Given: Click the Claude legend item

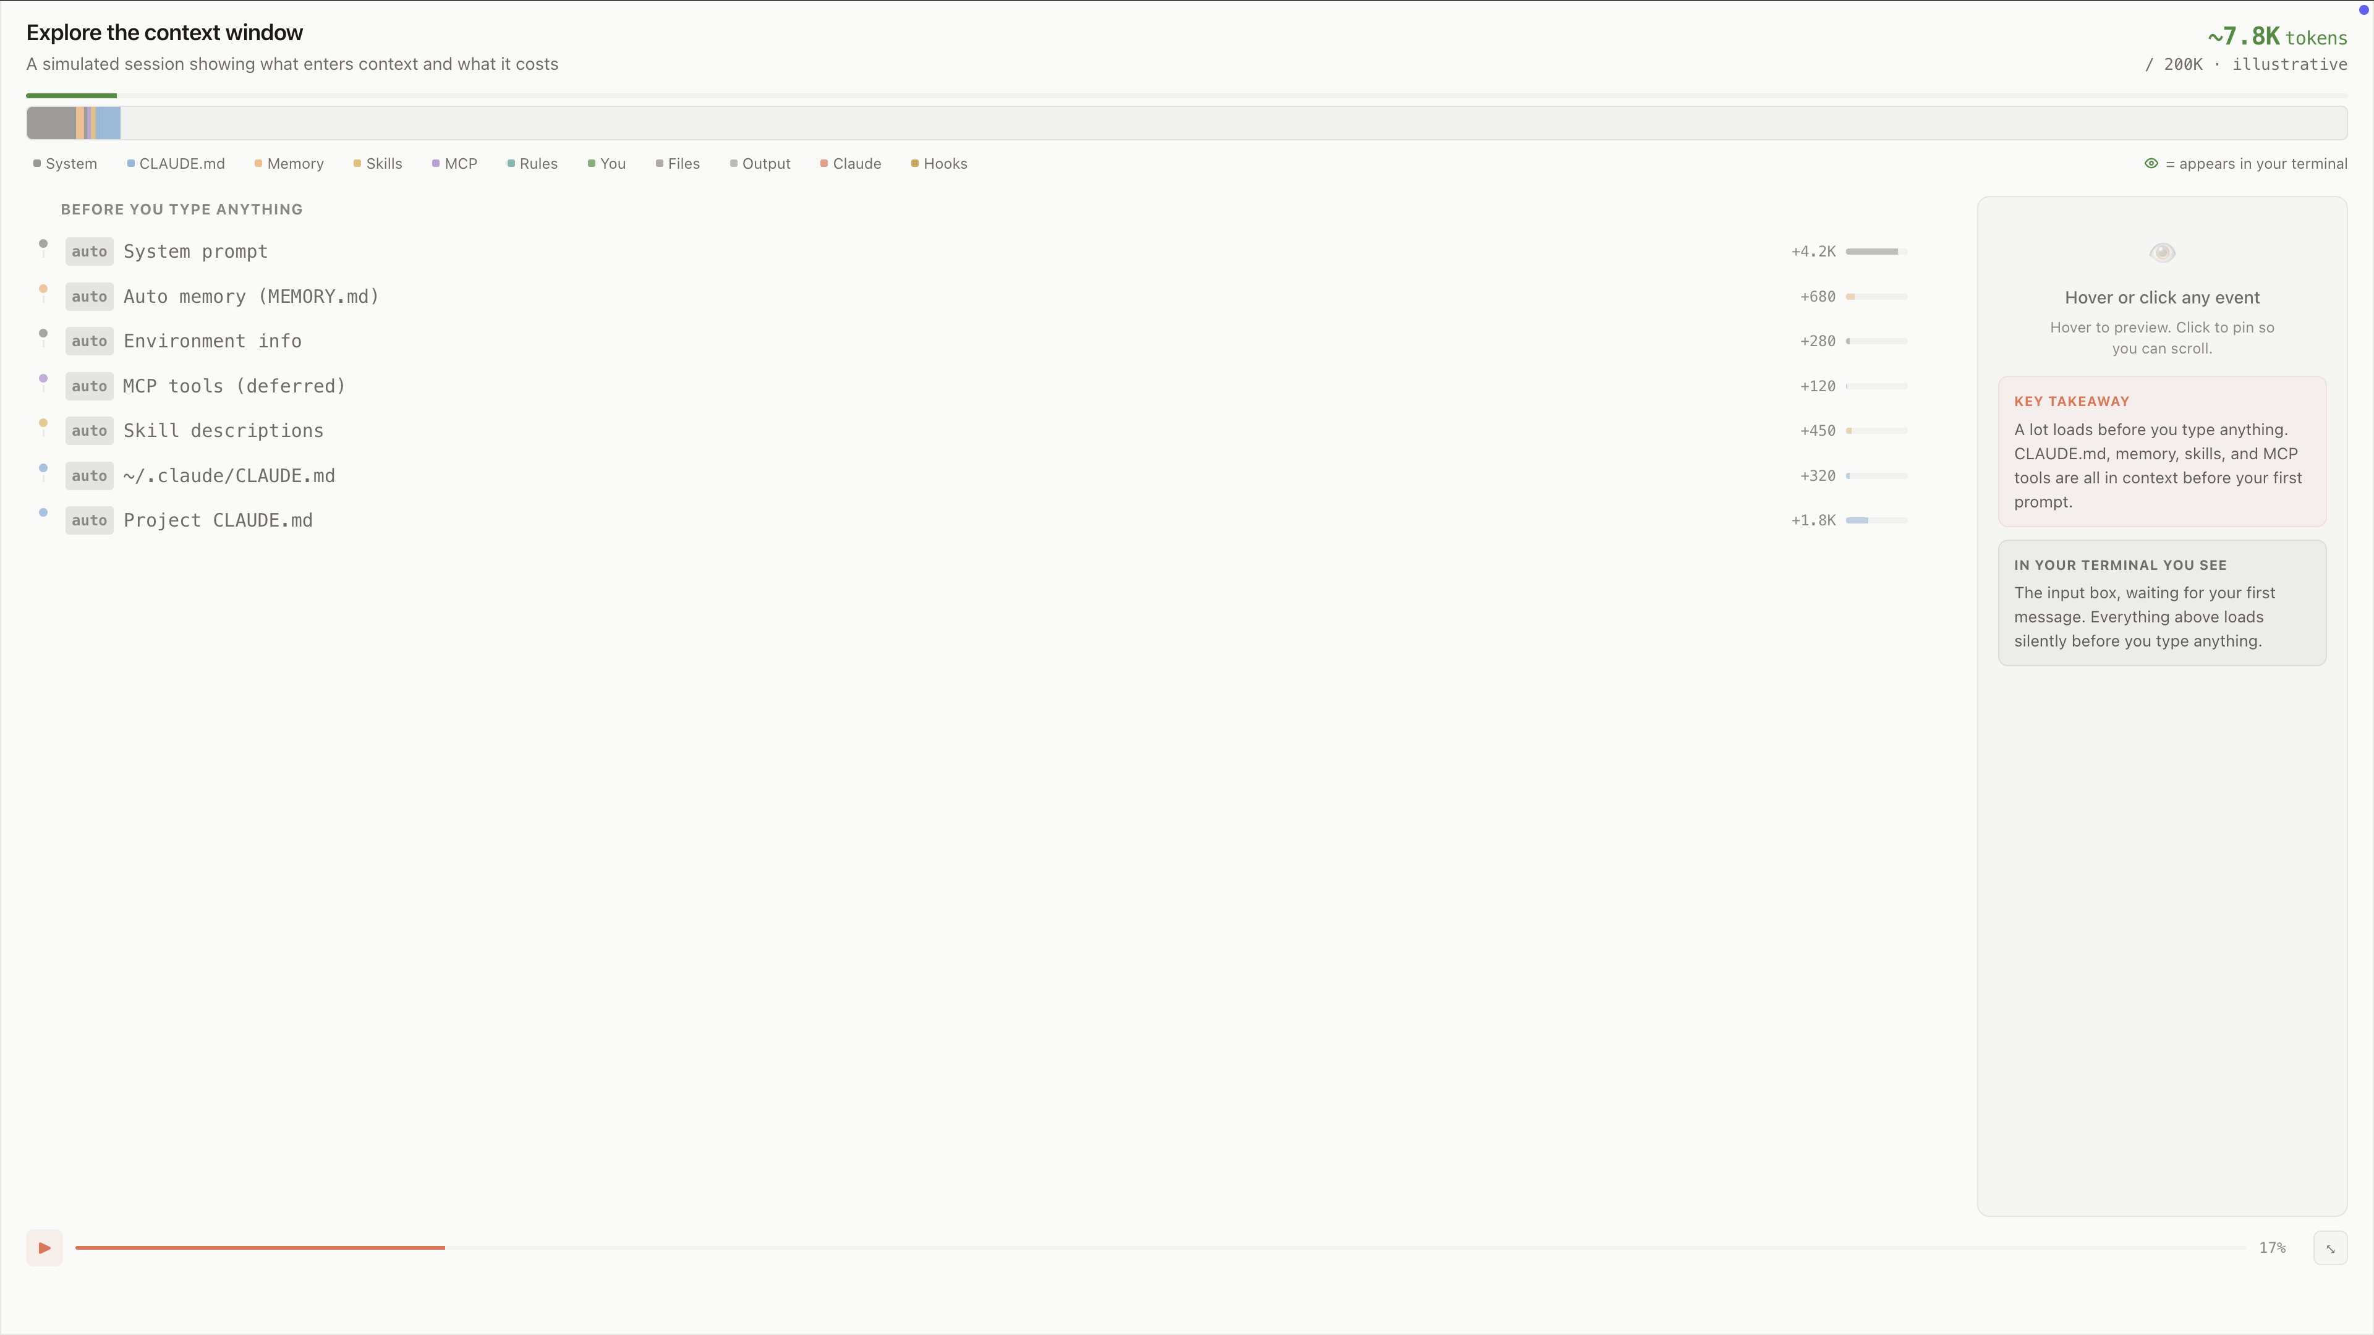Looking at the screenshot, I should tap(851, 163).
